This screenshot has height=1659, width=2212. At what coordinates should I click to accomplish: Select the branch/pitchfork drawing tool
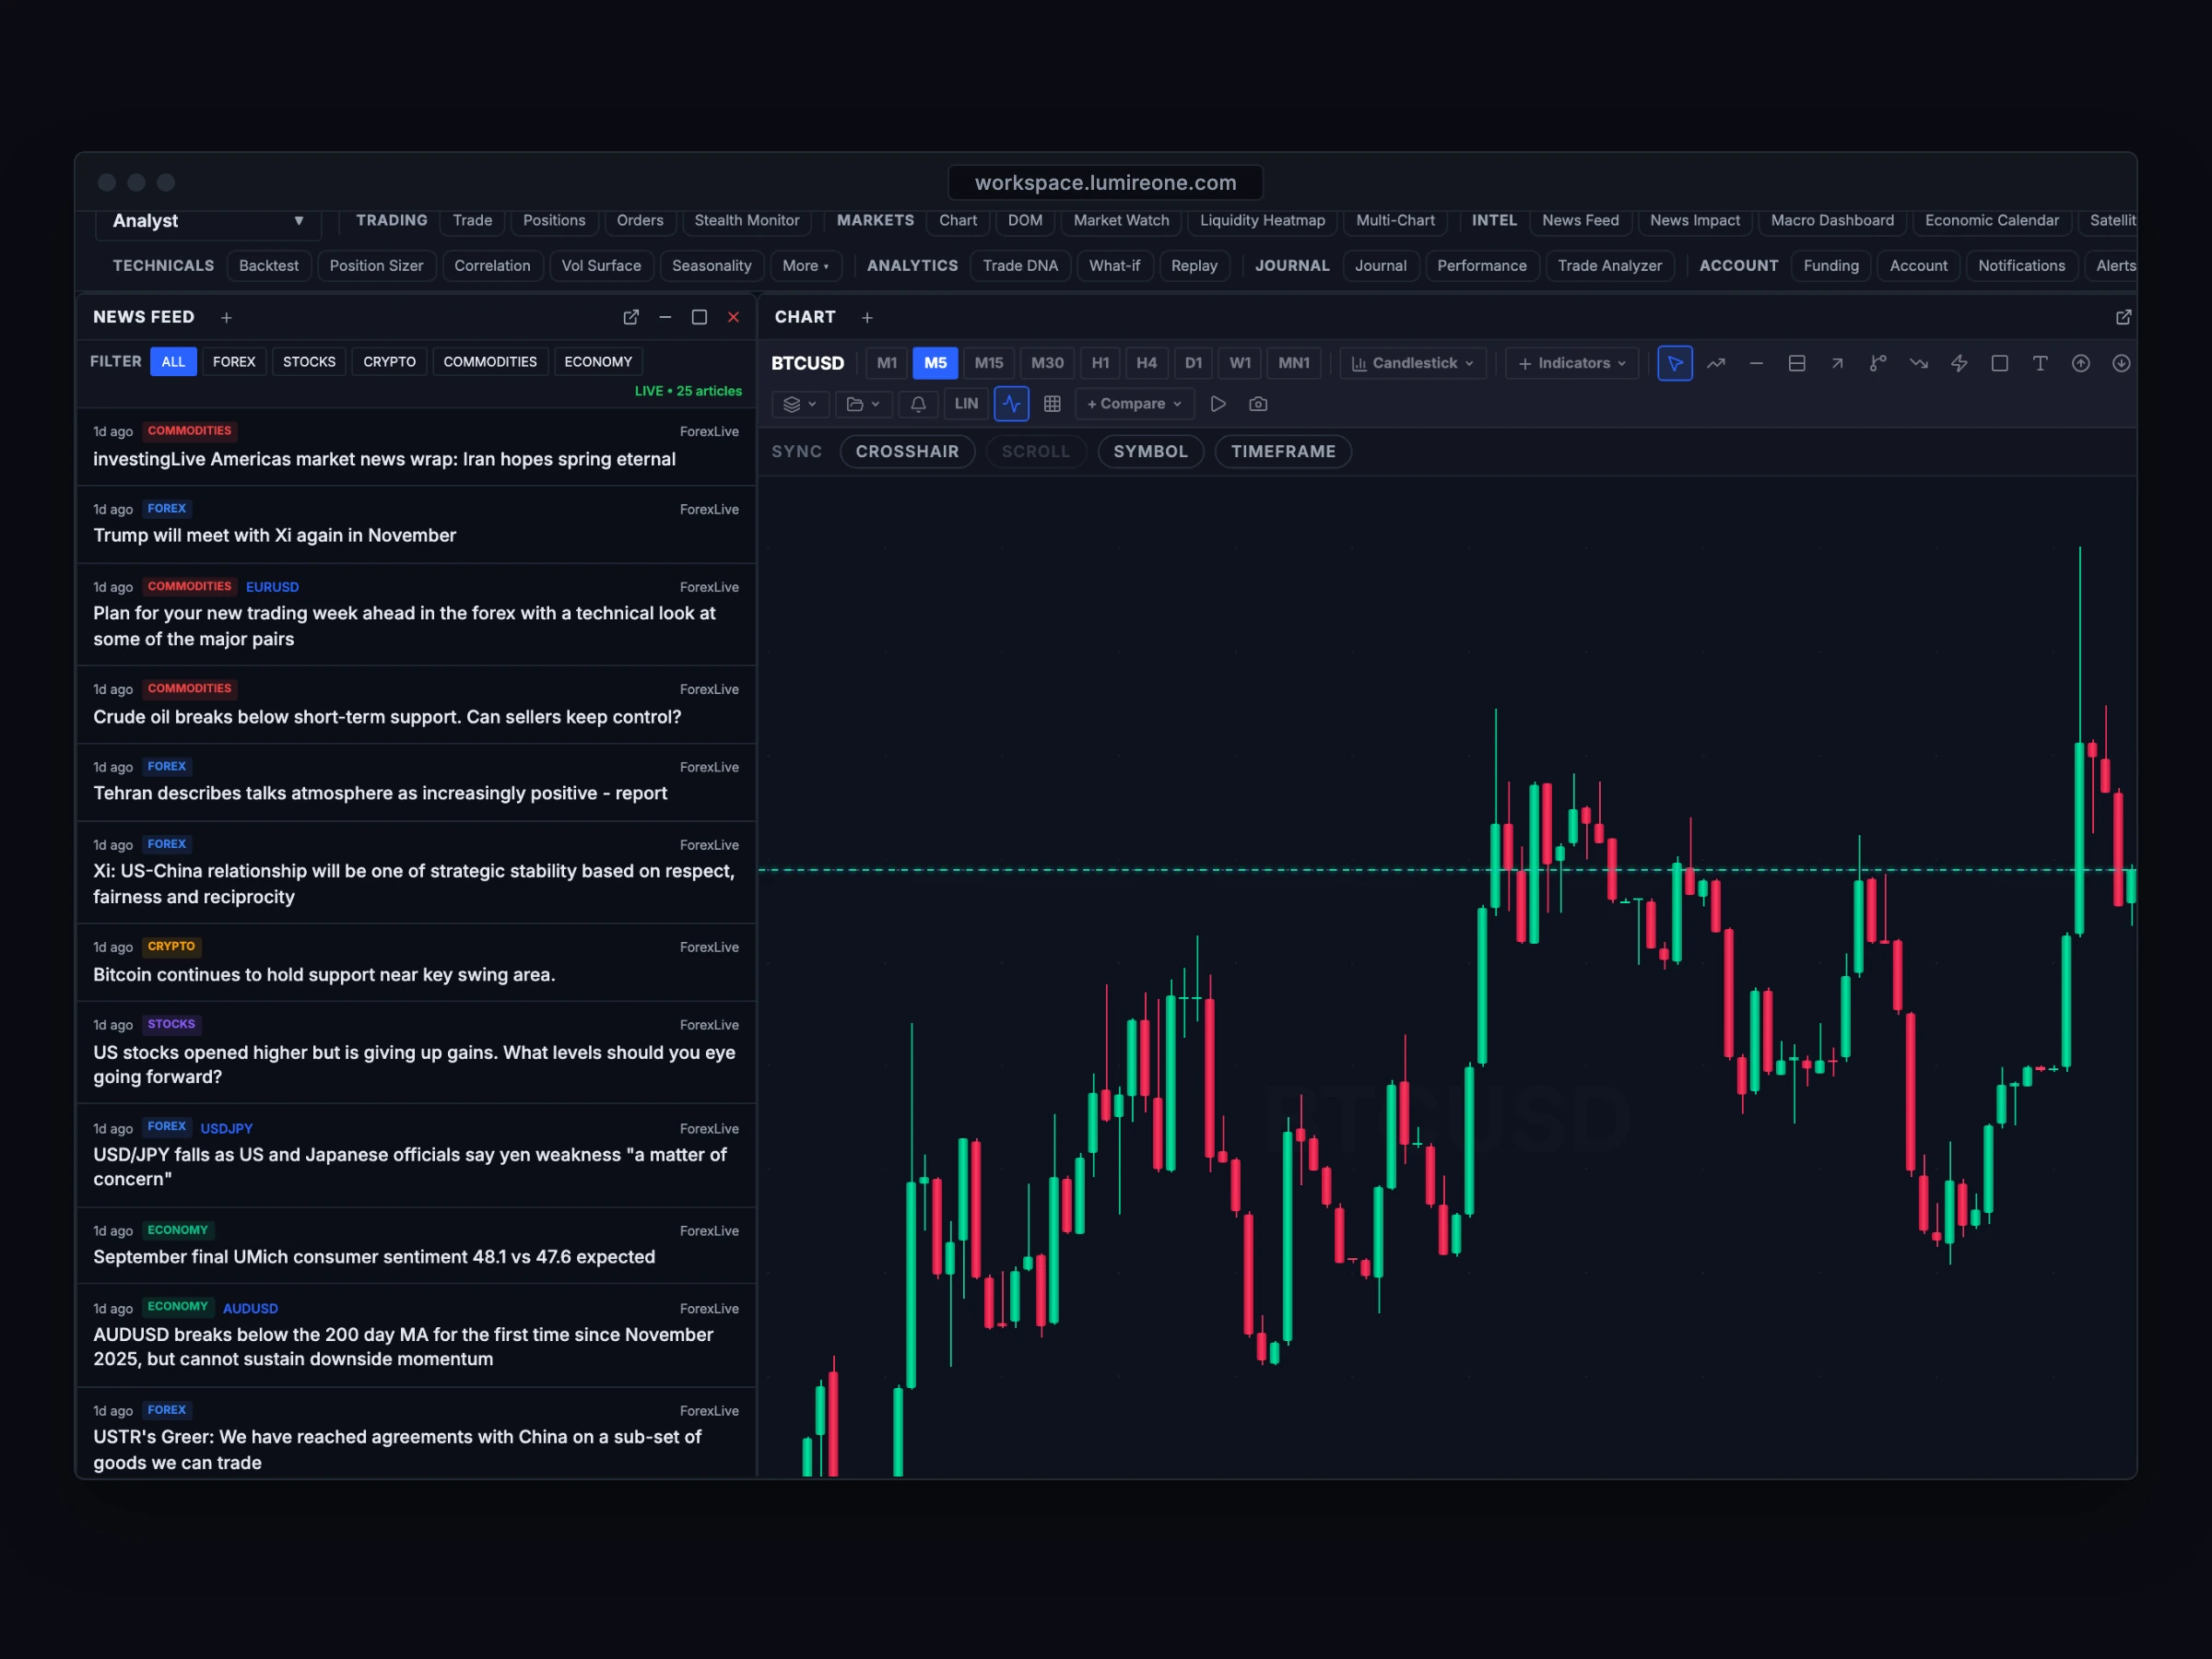point(1878,363)
